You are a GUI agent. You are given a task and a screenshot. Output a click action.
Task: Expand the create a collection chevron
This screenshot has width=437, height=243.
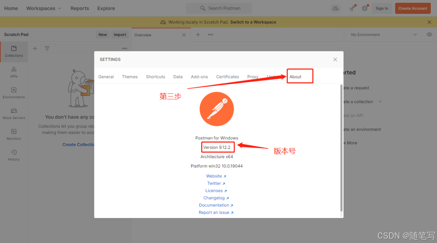pos(380,102)
